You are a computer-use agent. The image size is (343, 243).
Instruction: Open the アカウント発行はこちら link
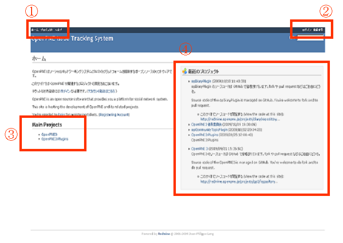pyautogui.click(x=101, y=91)
